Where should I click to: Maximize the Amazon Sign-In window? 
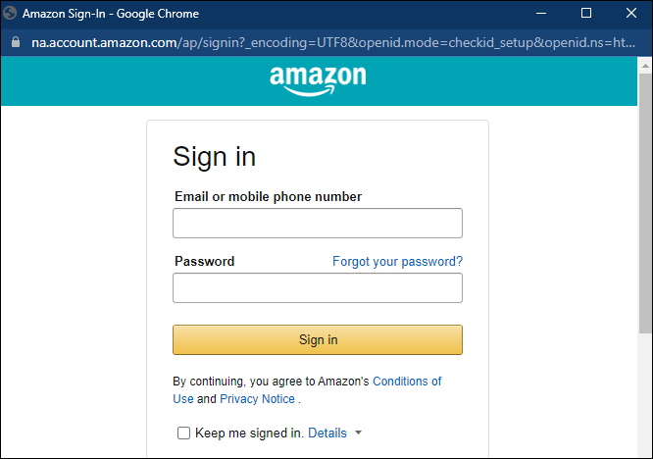click(586, 14)
